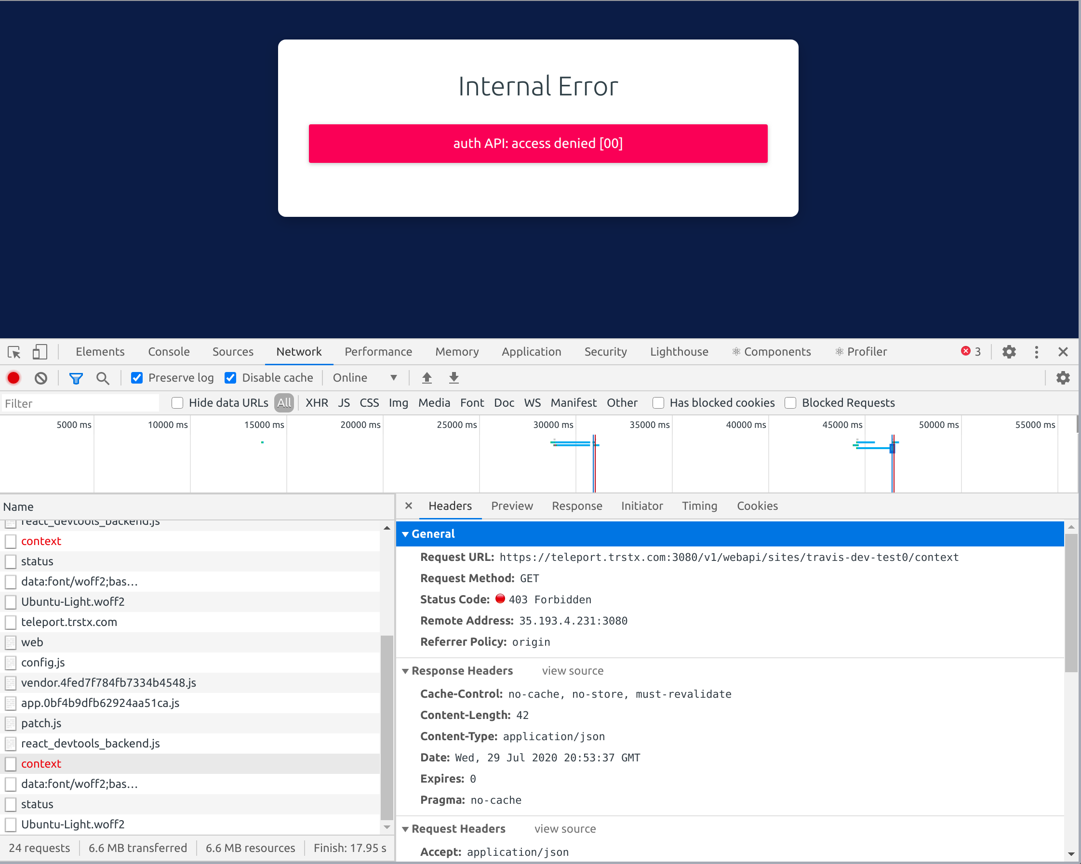Disable the Preserve log option
Screen dimensions: 1081x864
point(137,378)
